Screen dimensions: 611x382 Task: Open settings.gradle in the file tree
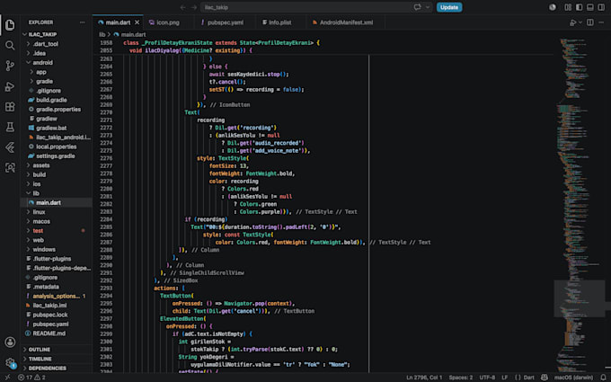pyautogui.click(x=56, y=155)
